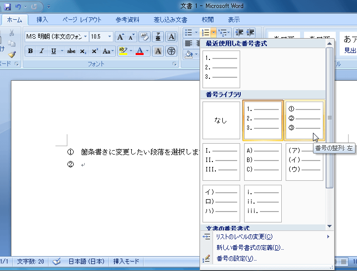Click the Numbering list icon
357x271 pixels.
[x=205, y=33]
